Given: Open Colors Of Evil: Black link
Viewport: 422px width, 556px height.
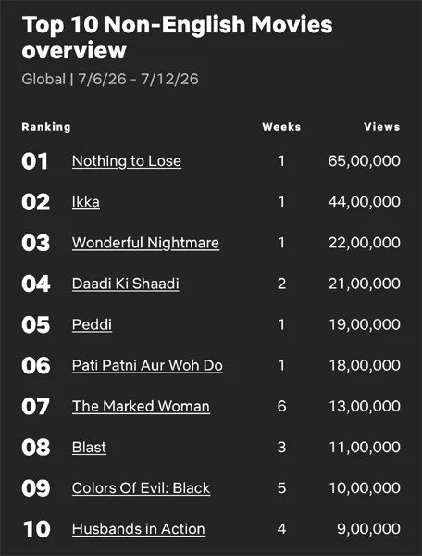Looking at the screenshot, I should click(x=142, y=488).
